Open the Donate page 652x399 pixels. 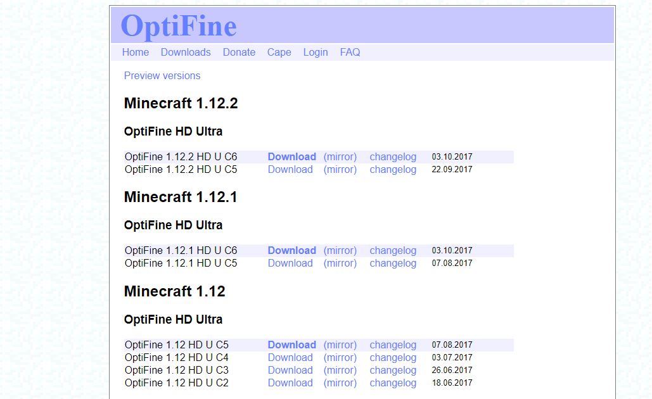tap(239, 53)
